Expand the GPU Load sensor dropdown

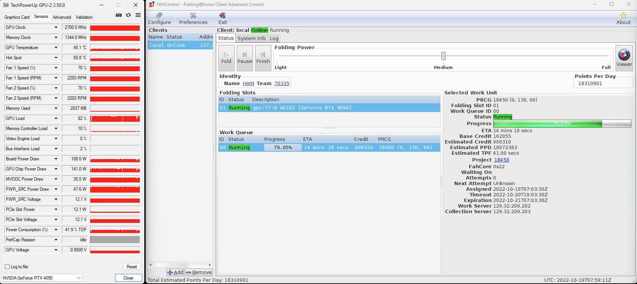[56, 118]
